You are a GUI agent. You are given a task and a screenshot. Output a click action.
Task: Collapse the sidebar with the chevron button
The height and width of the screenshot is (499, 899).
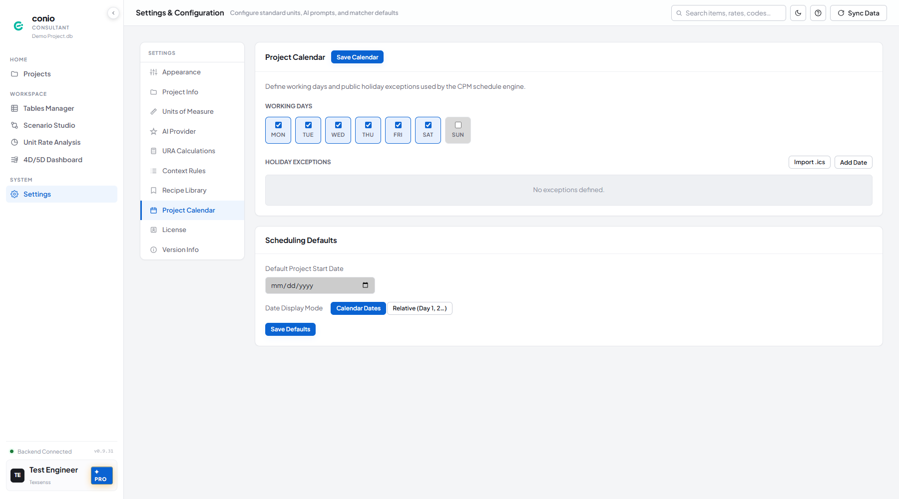pyautogui.click(x=113, y=13)
